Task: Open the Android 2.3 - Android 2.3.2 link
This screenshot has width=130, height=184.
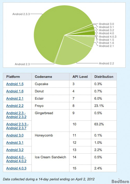Action: (x=16, y=115)
